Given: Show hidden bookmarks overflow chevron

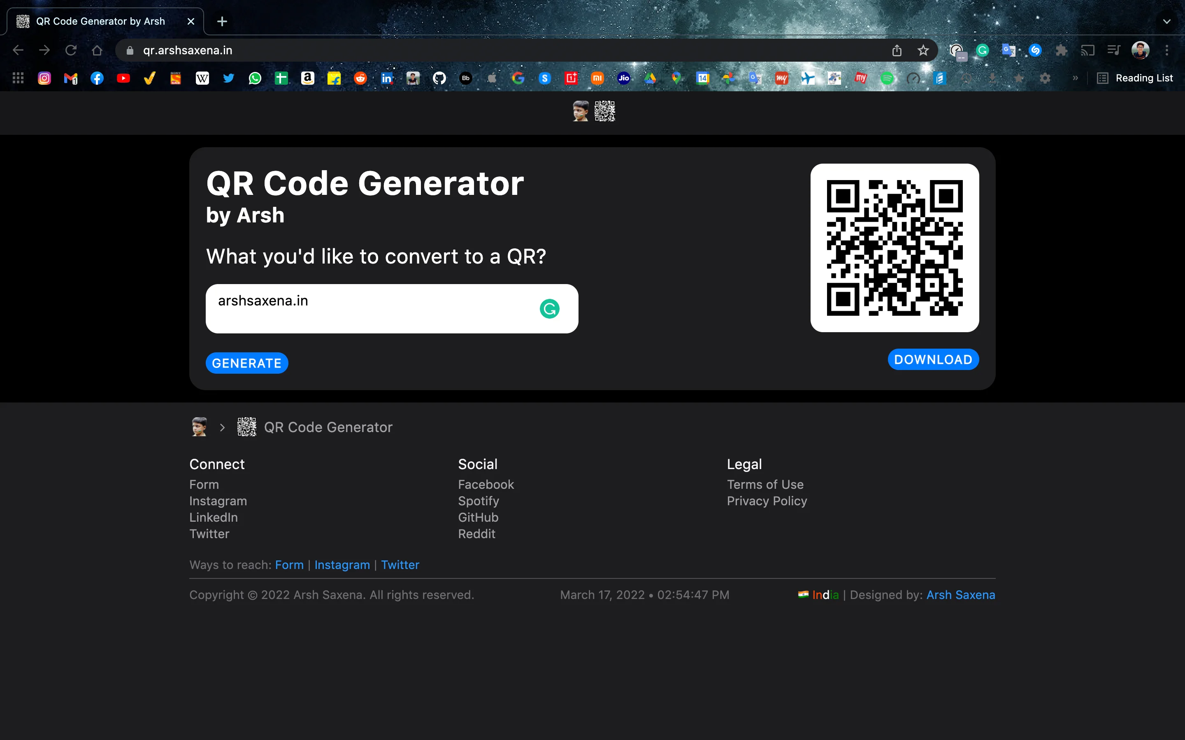Looking at the screenshot, I should pyautogui.click(x=1075, y=78).
